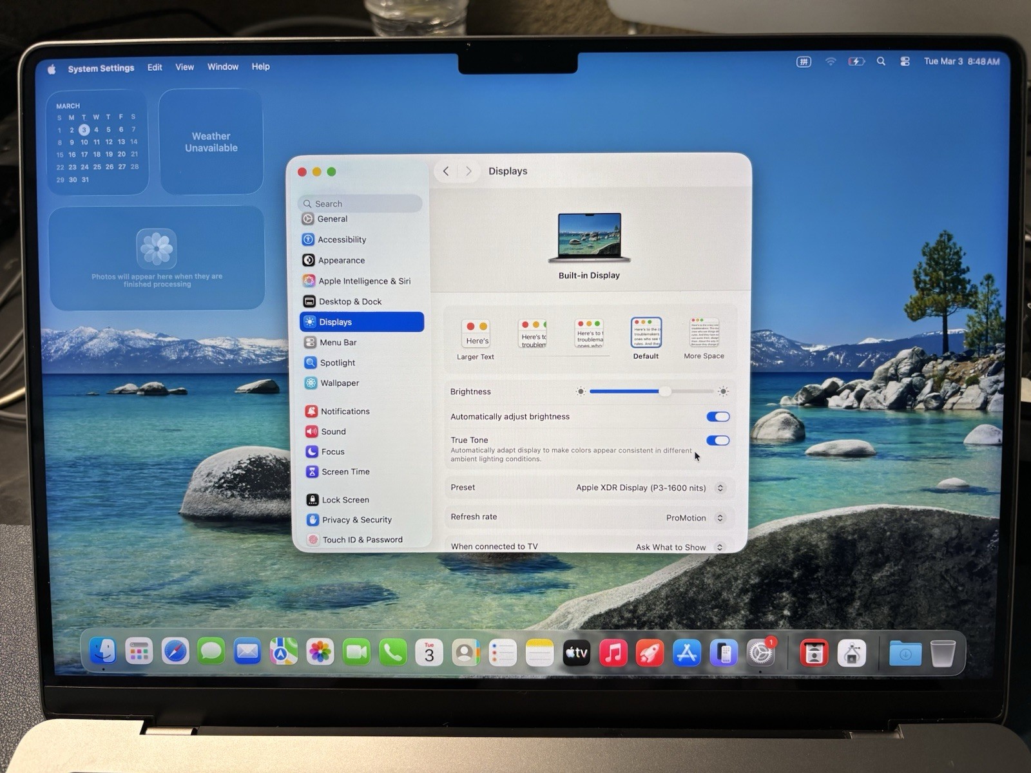1031x773 pixels.
Task: Open Appearance settings in sidebar
Action: 361,260
